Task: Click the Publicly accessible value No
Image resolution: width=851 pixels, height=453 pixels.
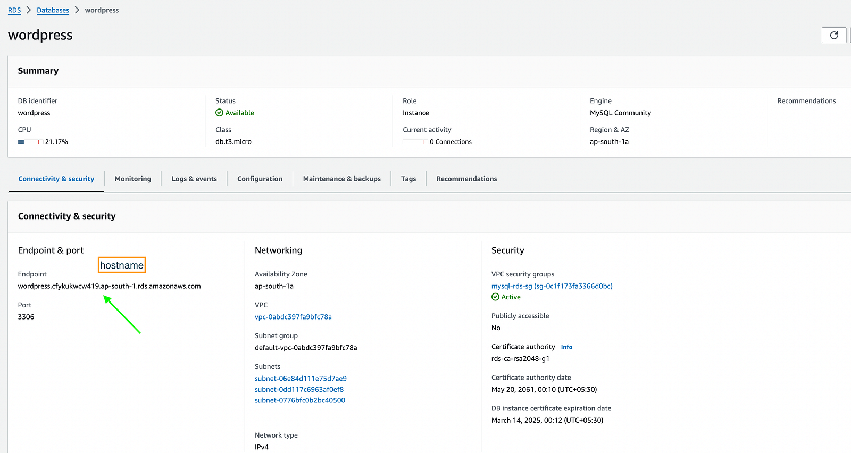Action: [496, 328]
